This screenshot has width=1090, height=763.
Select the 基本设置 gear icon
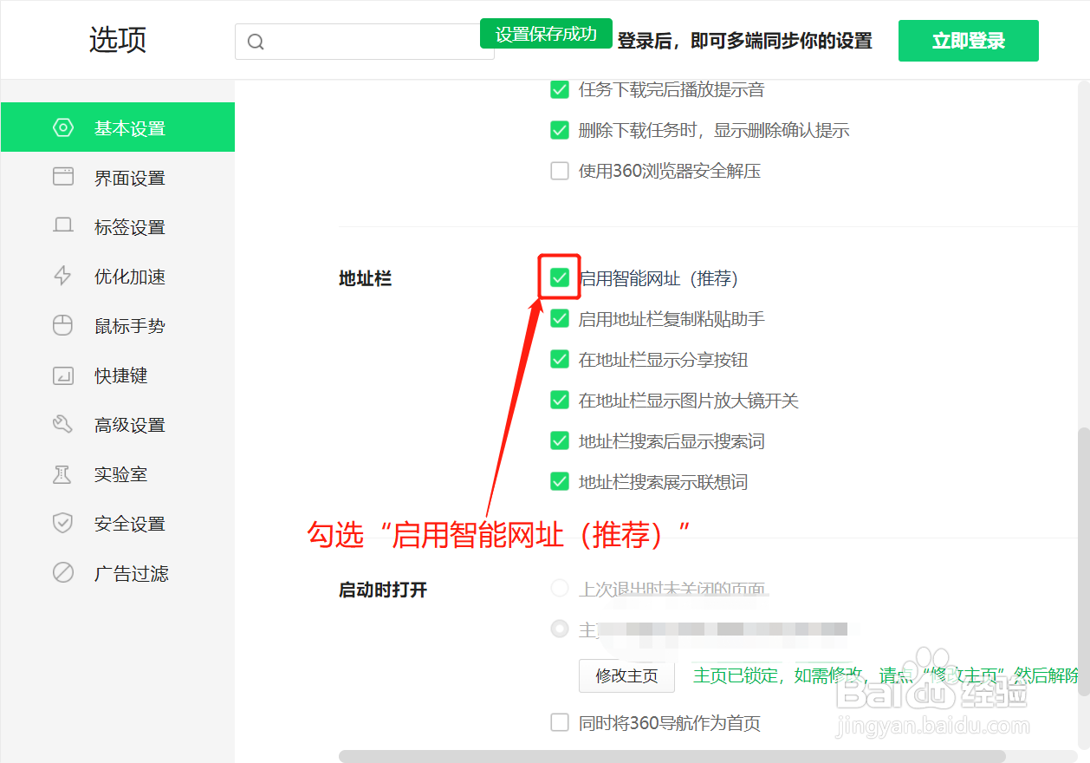point(62,127)
